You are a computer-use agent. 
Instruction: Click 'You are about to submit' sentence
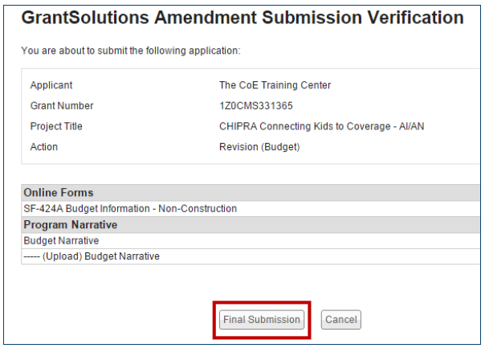[x=131, y=51]
